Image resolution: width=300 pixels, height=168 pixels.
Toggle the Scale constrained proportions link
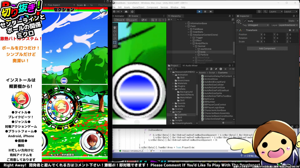[258, 41]
